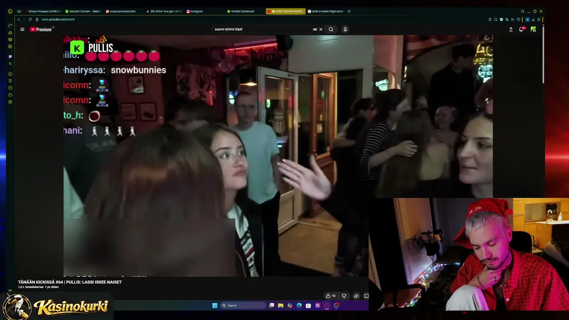
Task: Dislike the video with thumbs down
Action: tap(344, 296)
